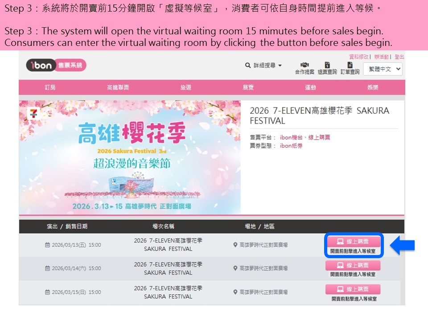Click calendar icon for 2026/03/13 show

[48, 245]
